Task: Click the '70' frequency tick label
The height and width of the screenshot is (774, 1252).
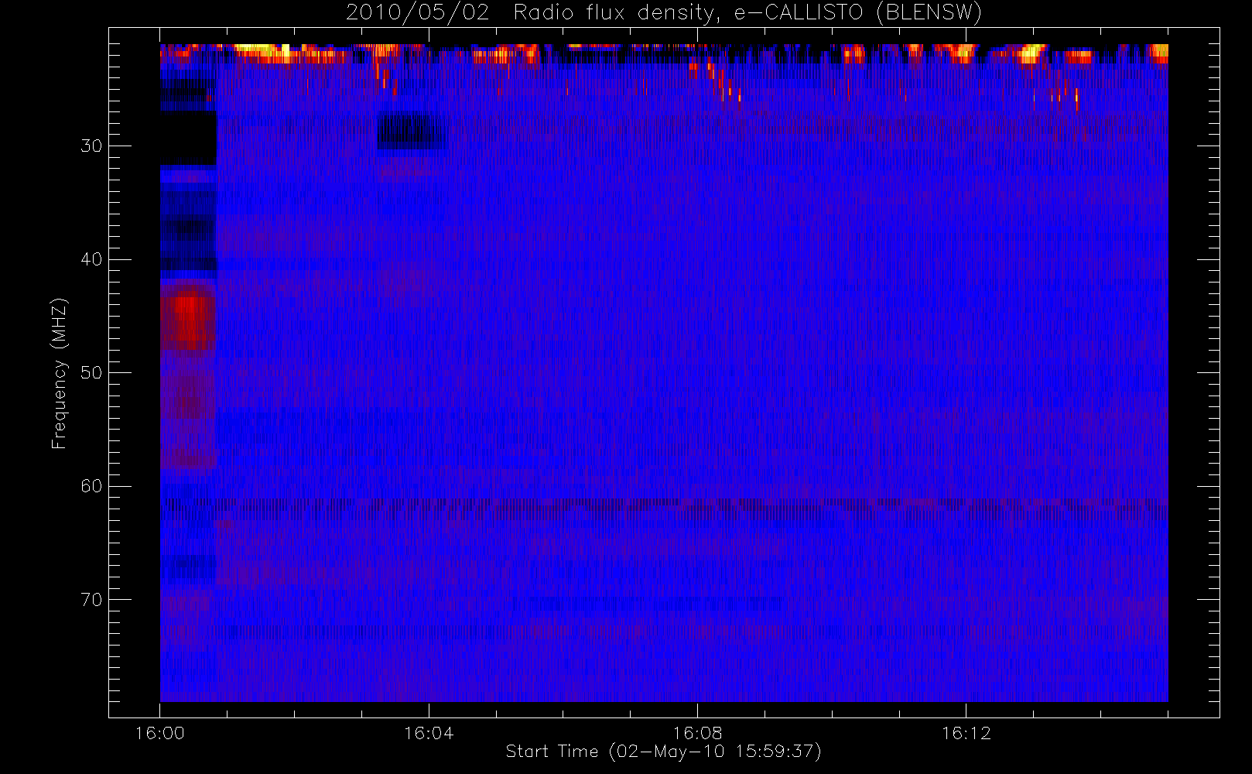Action: [x=91, y=600]
